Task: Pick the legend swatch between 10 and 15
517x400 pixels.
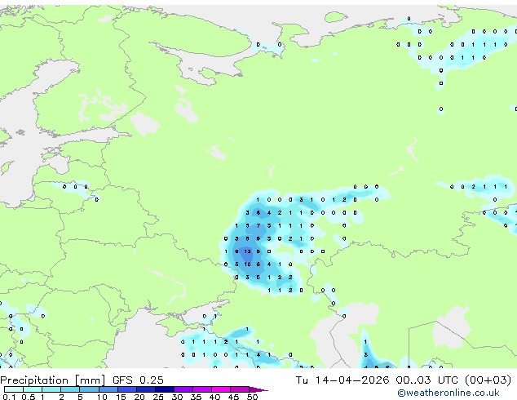Action: 108,389
